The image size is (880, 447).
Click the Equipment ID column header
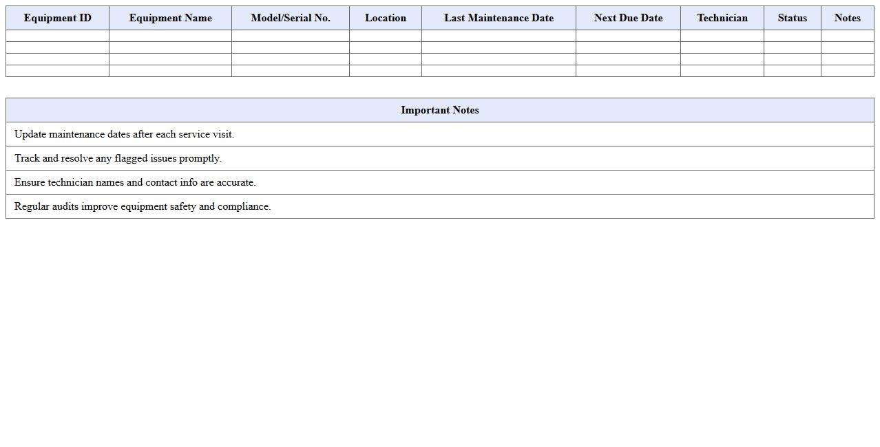pos(58,18)
